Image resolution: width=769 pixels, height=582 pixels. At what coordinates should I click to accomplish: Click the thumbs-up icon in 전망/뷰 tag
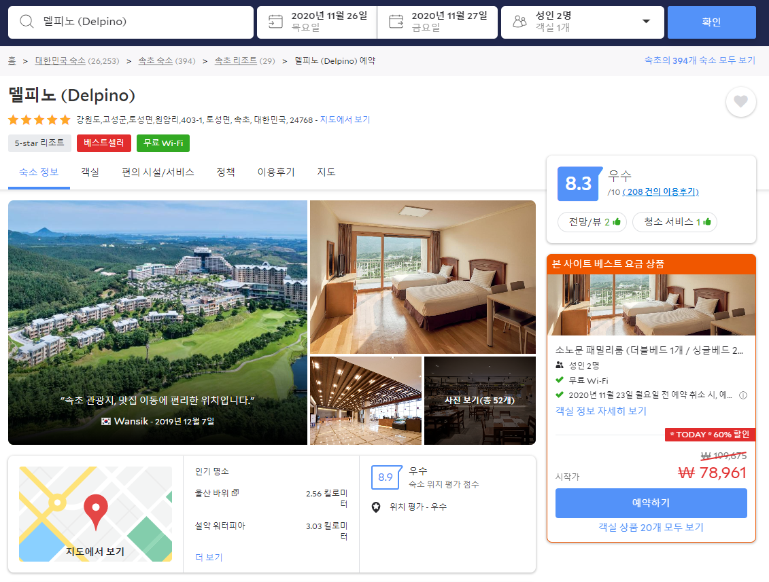point(617,222)
